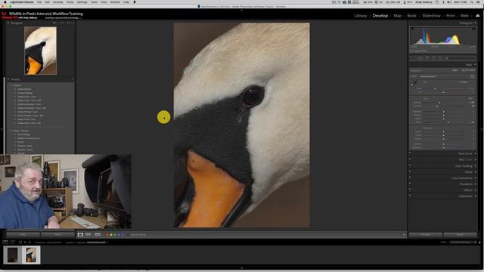Viewport: 484px width, 272px height.
Task: Go to Grid view from filmstrip bar
Action: [x=20, y=243]
